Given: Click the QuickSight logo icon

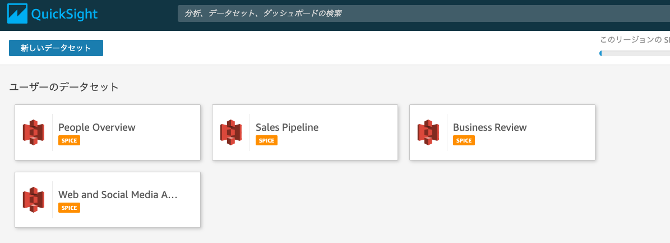Looking at the screenshot, I should point(17,13).
